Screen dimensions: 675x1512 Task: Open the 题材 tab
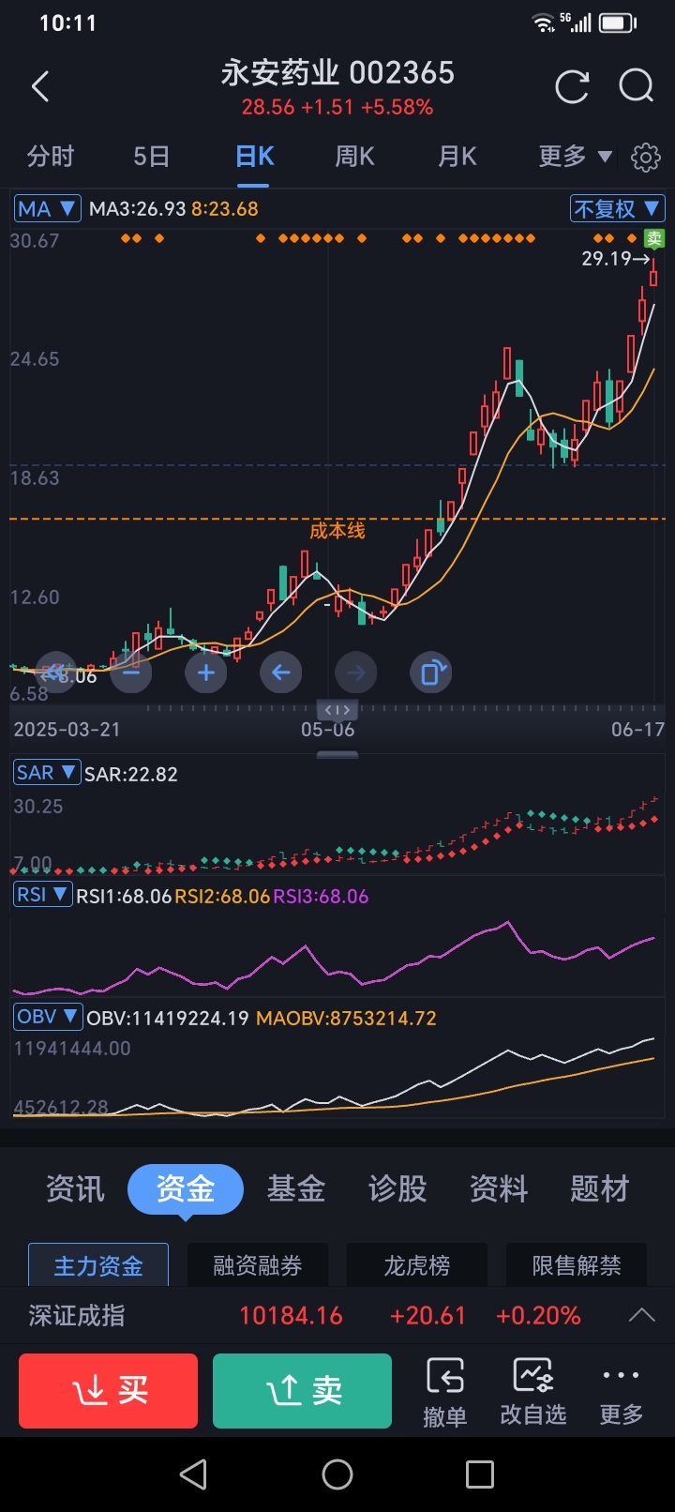(600, 1189)
